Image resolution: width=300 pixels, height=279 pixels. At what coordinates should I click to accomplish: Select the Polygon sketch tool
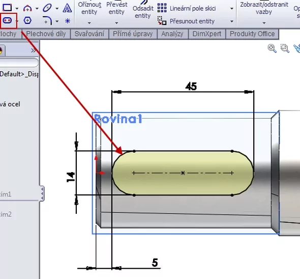coord(27,20)
